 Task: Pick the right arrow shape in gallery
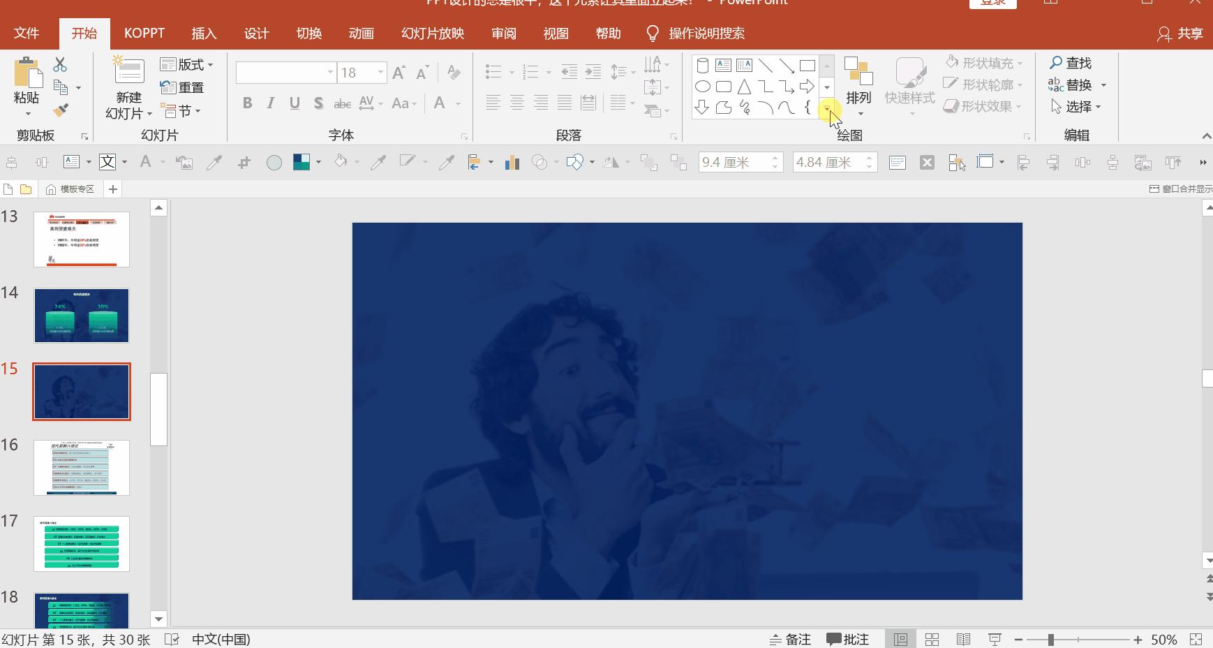point(807,87)
